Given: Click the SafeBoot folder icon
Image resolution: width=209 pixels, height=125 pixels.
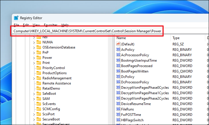Looking at the screenshot, I should [39, 94].
